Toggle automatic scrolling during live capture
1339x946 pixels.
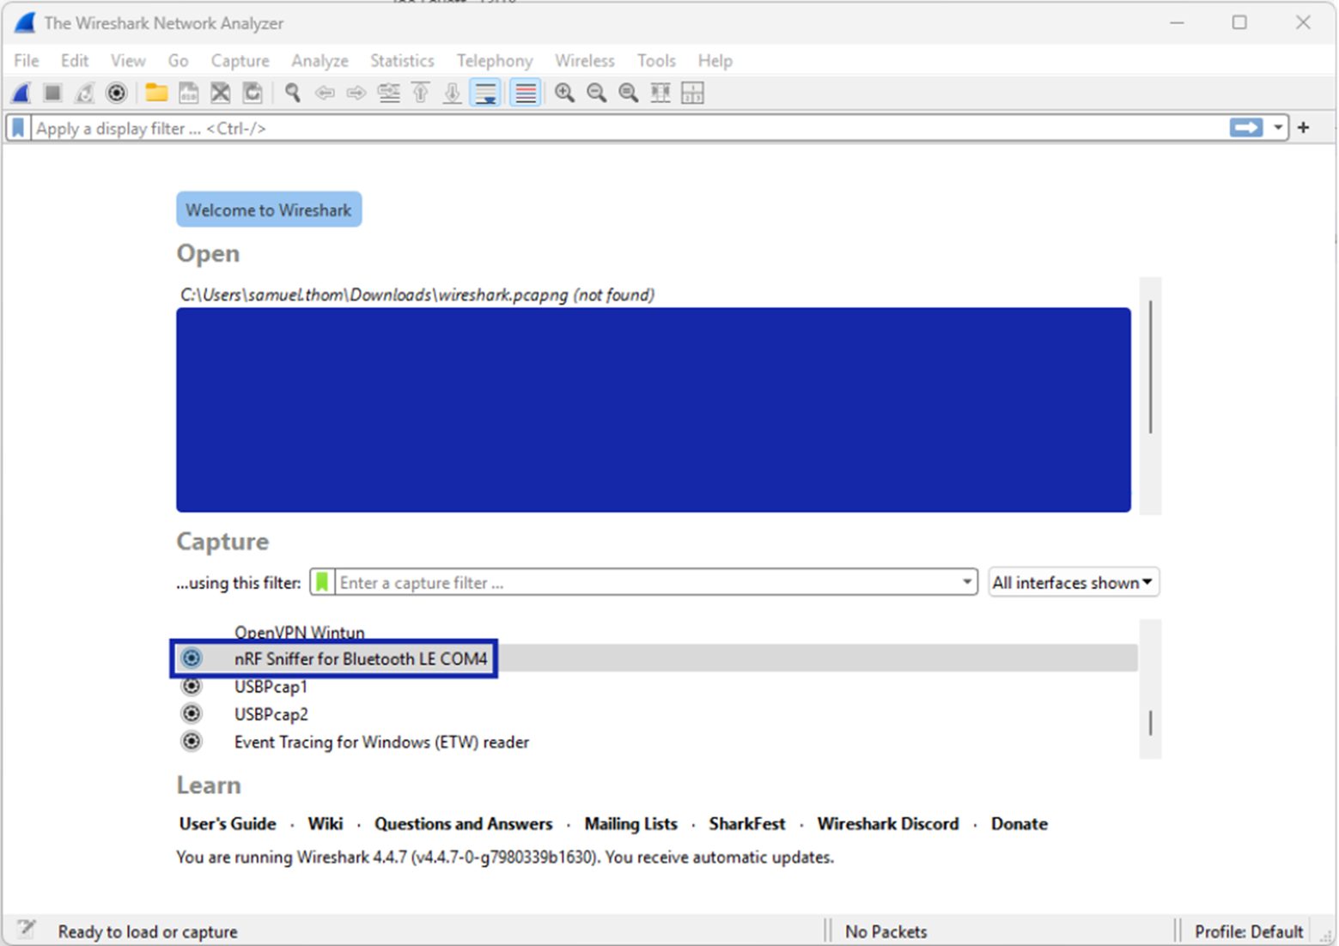pyautogui.click(x=486, y=93)
